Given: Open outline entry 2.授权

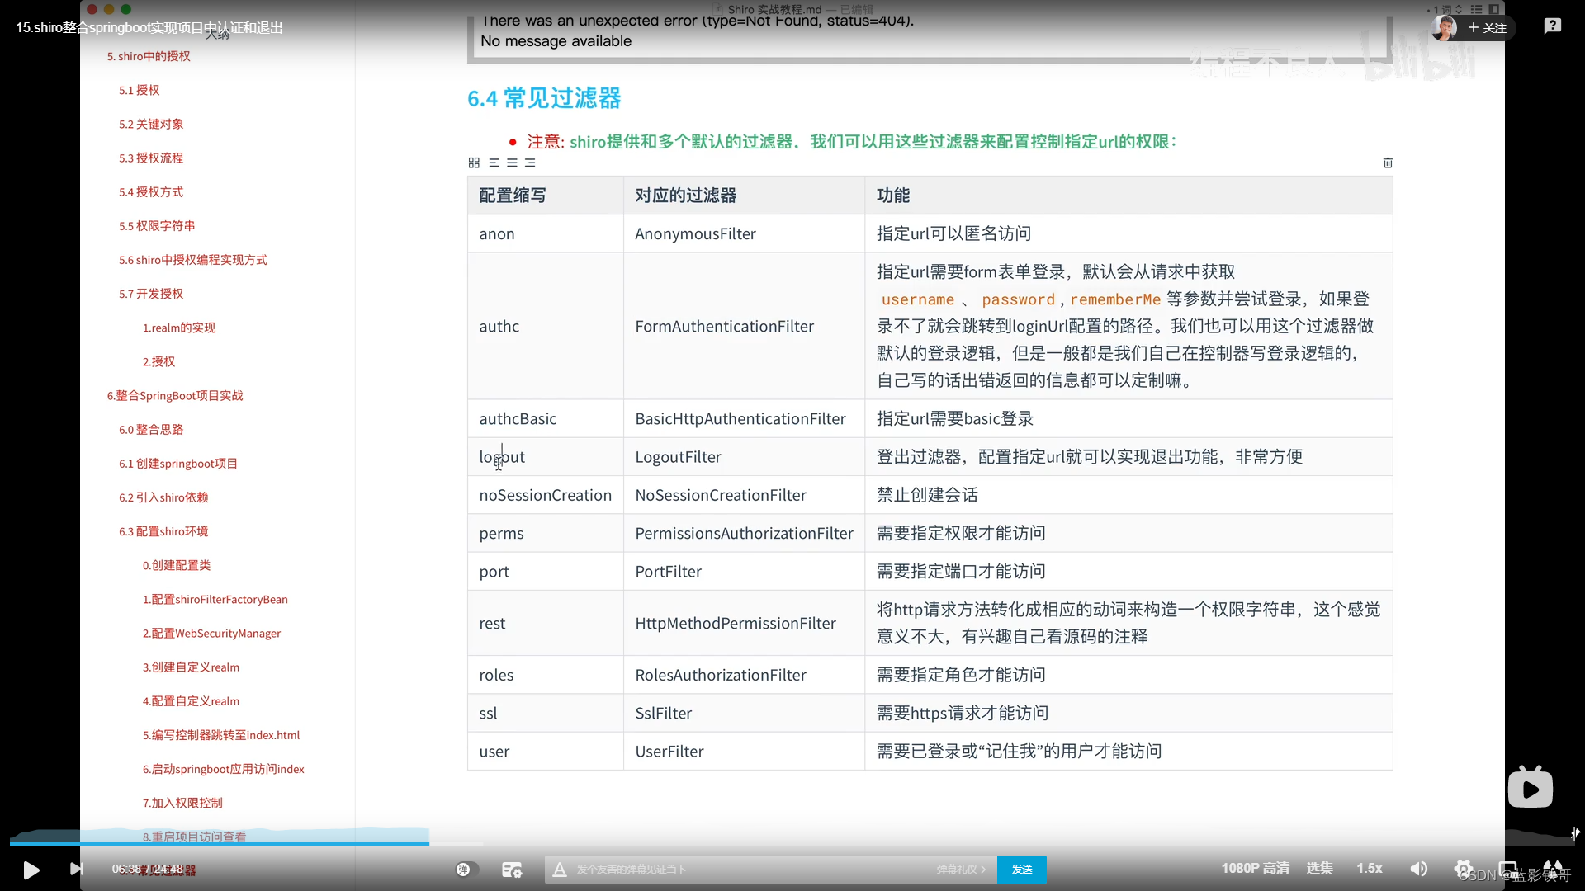Looking at the screenshot, I should pos(158,361).
